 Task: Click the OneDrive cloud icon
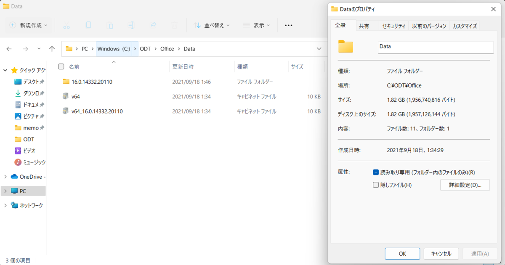click(x=14, y=177)
